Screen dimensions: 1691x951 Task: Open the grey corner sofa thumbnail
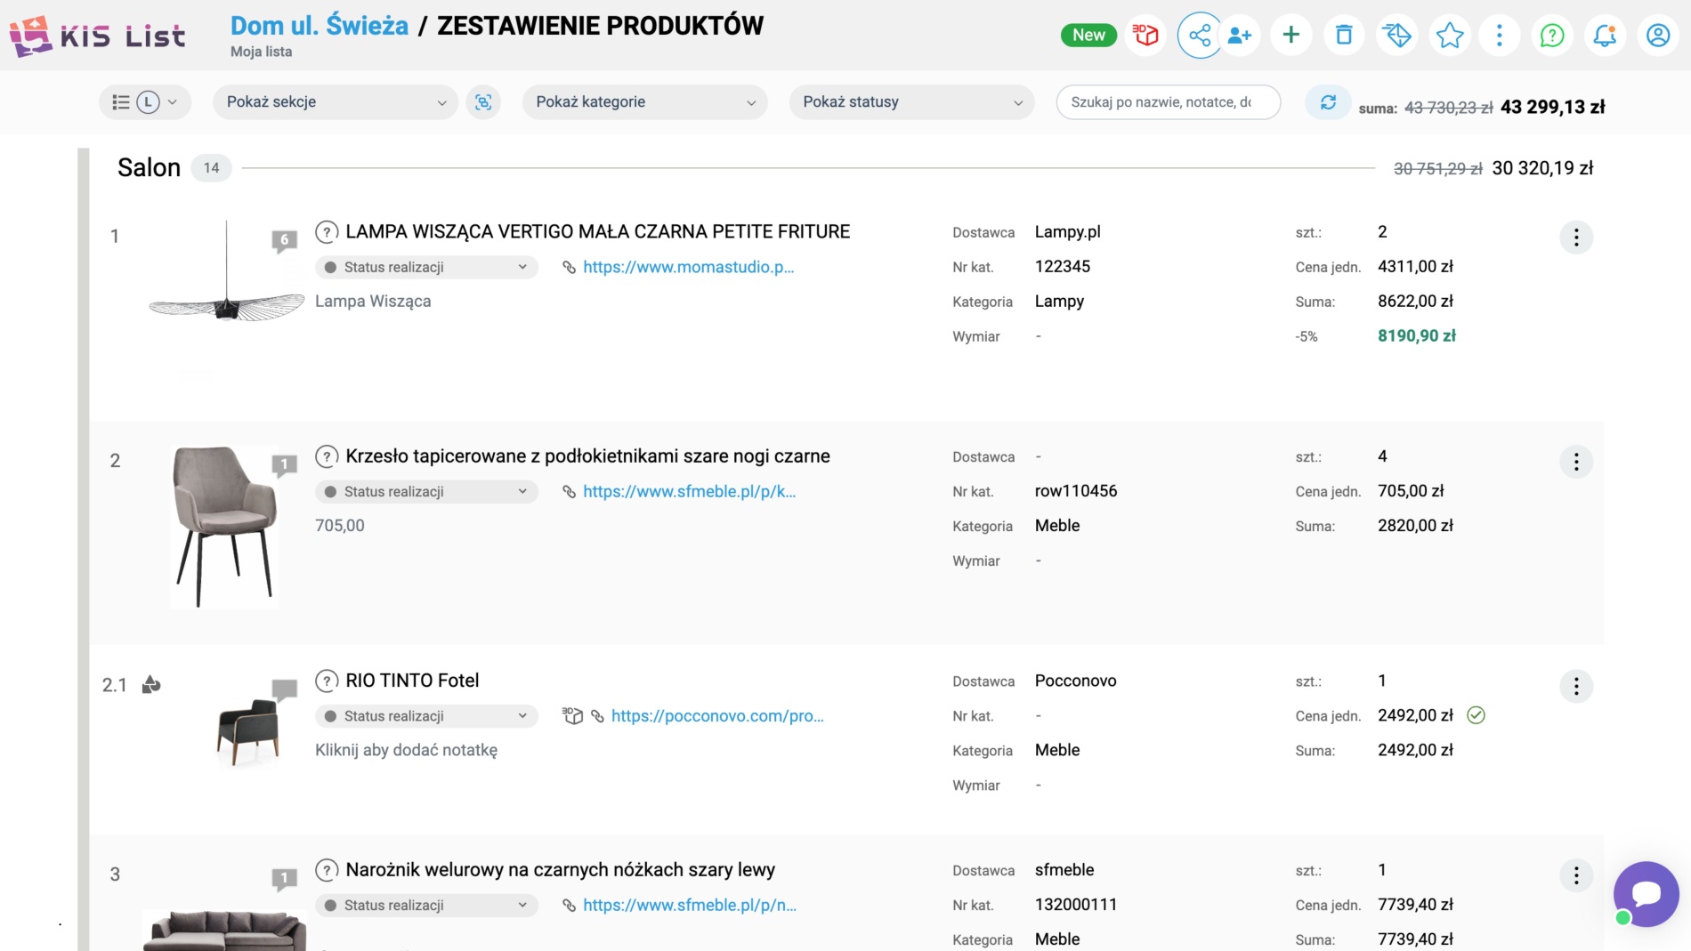point(225,931)
